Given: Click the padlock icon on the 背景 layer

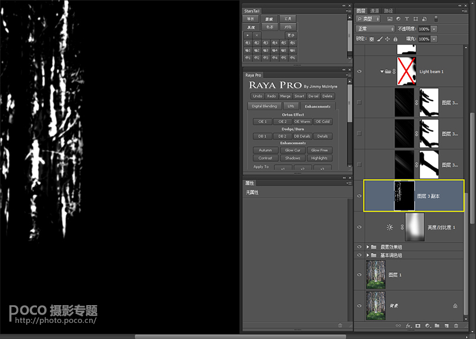Looking at the screenshot, I should coord(455,306).
